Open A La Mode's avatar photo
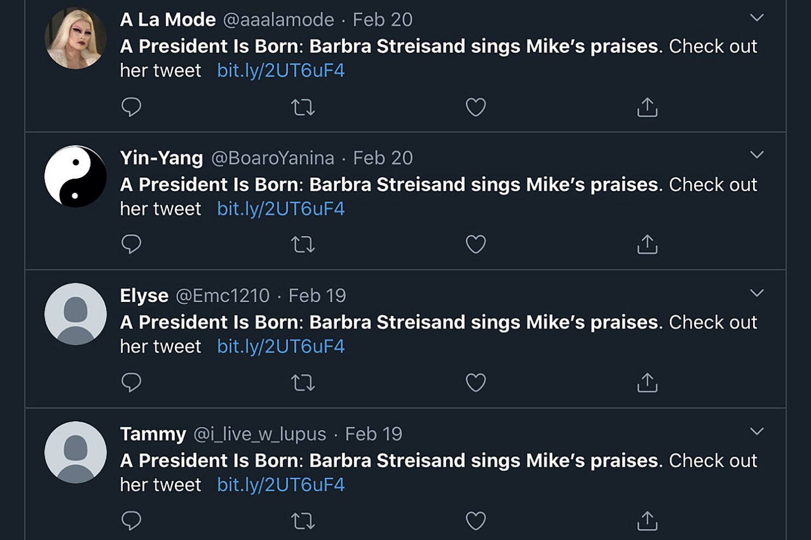The height and width of the screenshot is (540, 811). [75, 38]
